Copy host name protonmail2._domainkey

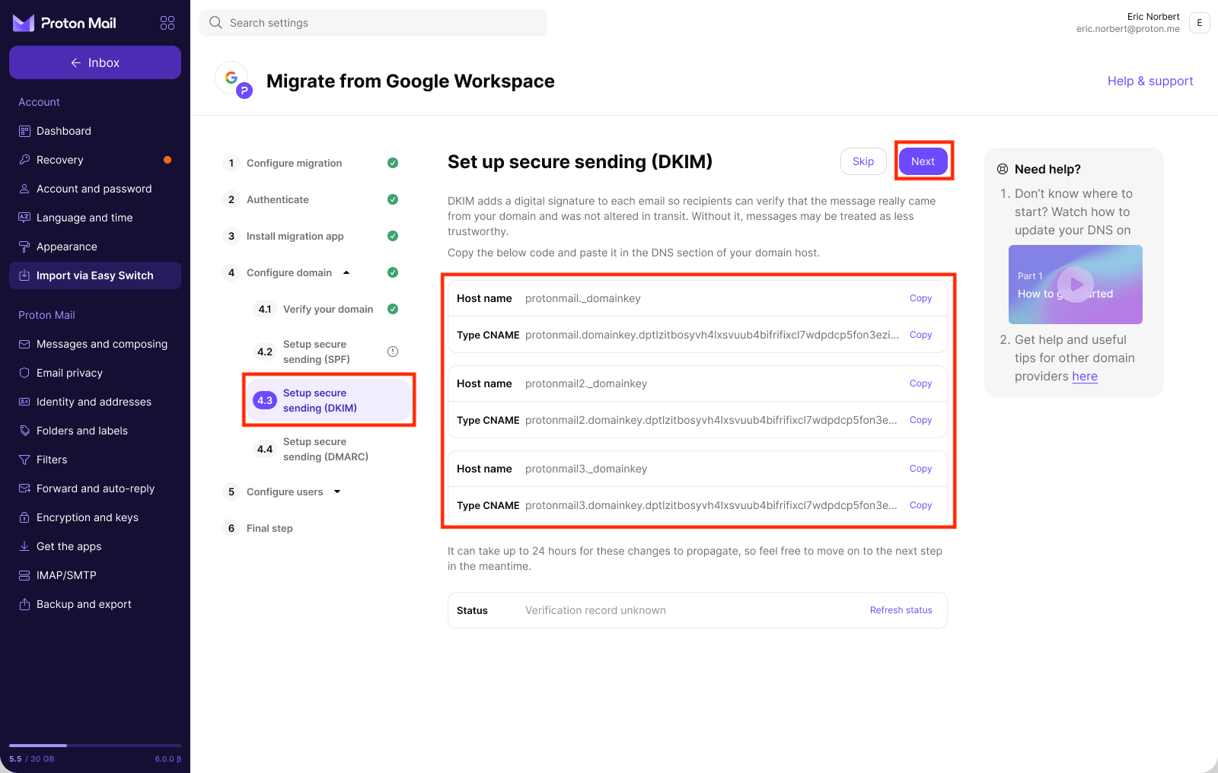[x=921, y=383]
